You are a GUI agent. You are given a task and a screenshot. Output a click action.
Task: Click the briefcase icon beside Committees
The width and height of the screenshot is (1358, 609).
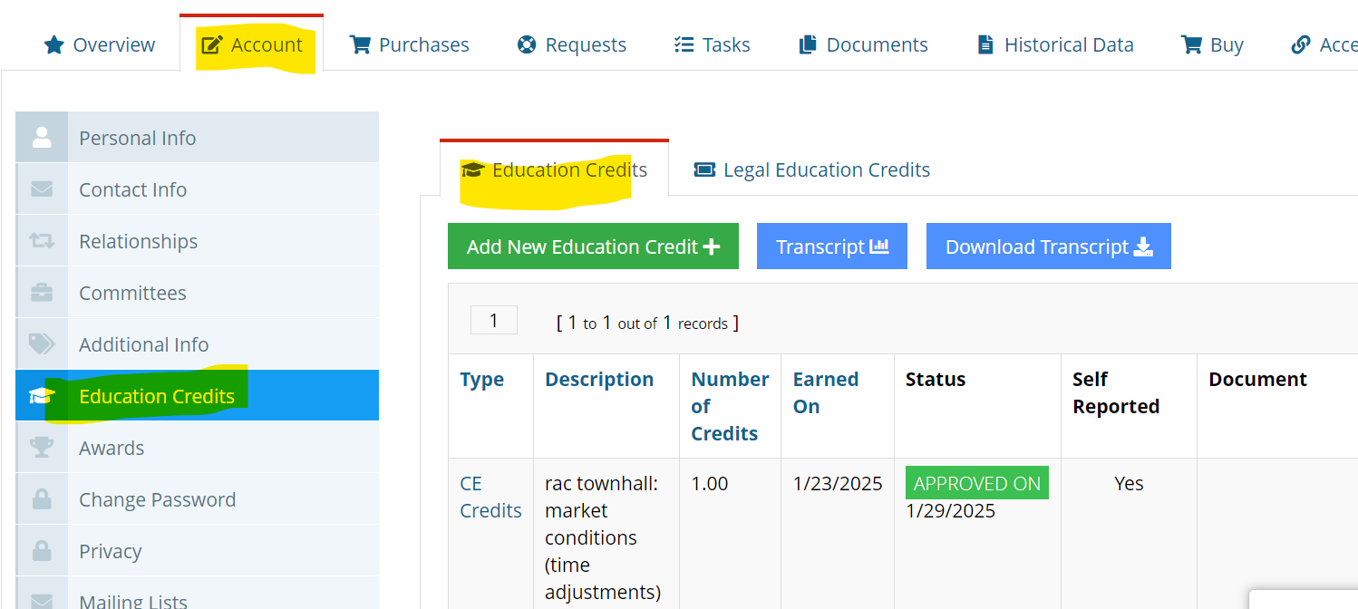click(42, 293)
